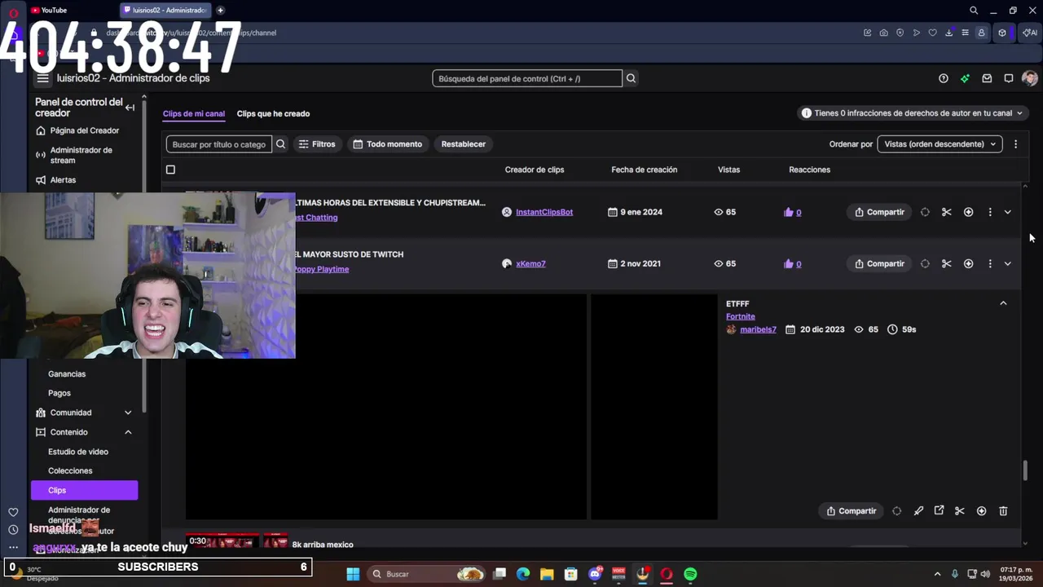This screenshot has width=1043, height=587.
Task: Open the Ordenar por Vistas dropdown
Action: tap(940, 144)
